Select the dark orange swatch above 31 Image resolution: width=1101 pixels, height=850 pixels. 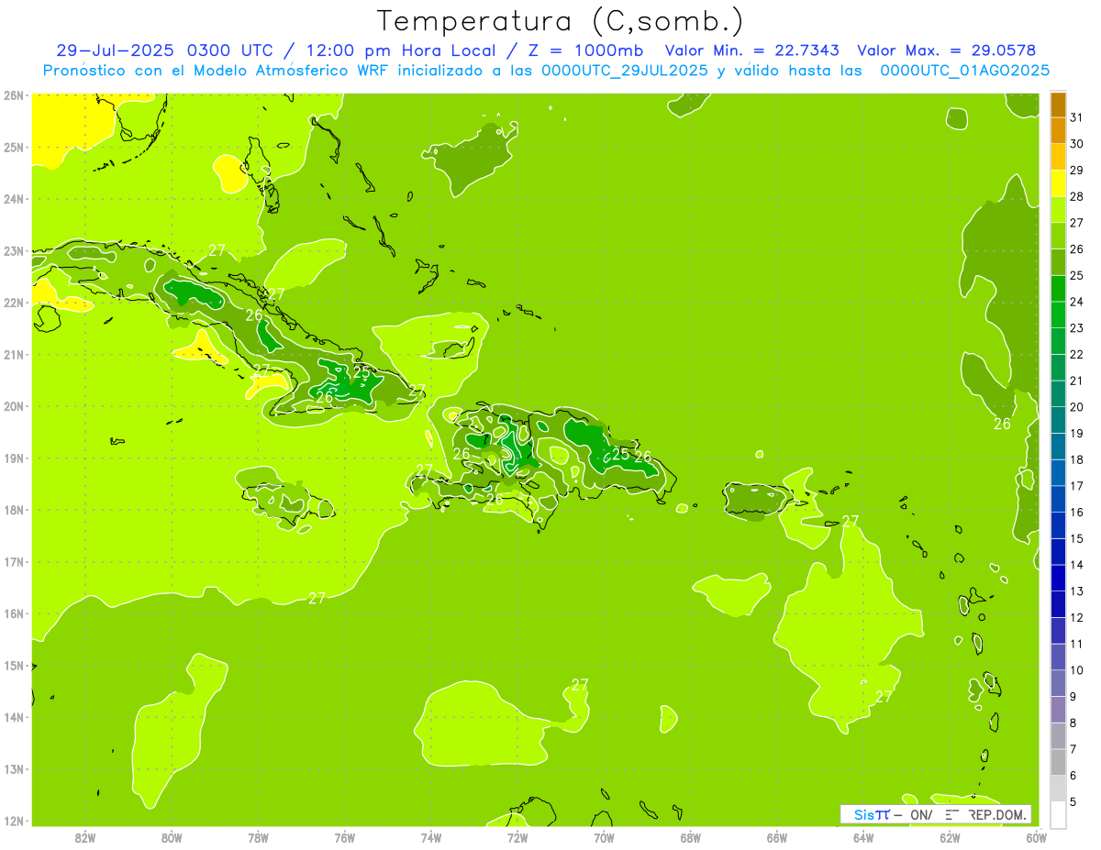(x=1058, y=105)
